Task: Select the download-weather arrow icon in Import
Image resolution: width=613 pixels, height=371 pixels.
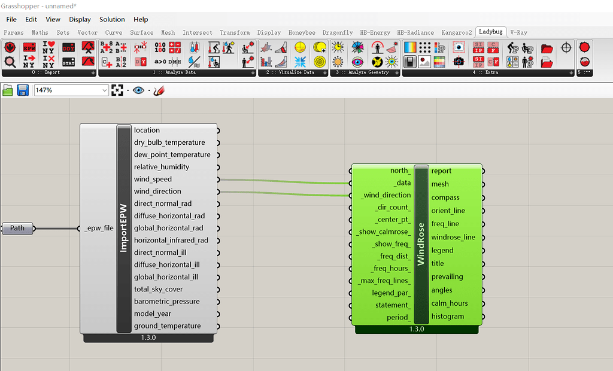Action: tap(9, 47)
